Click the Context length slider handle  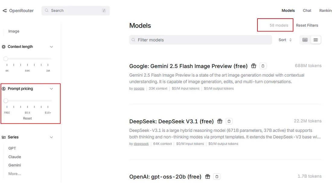coord(6,59)
